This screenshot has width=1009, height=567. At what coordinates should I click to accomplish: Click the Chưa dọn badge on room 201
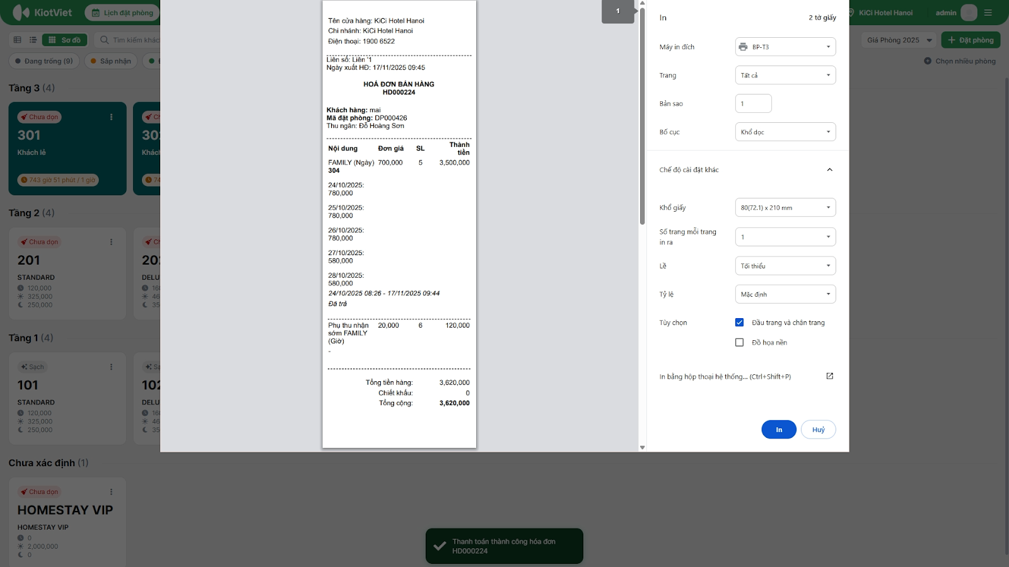[x=39, y=242]
